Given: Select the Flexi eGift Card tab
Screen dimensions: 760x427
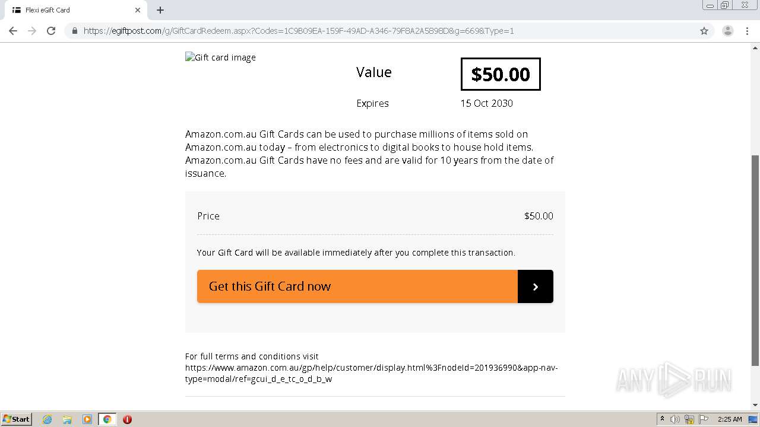Looking at the screenshot, I should tap(71, 10).
